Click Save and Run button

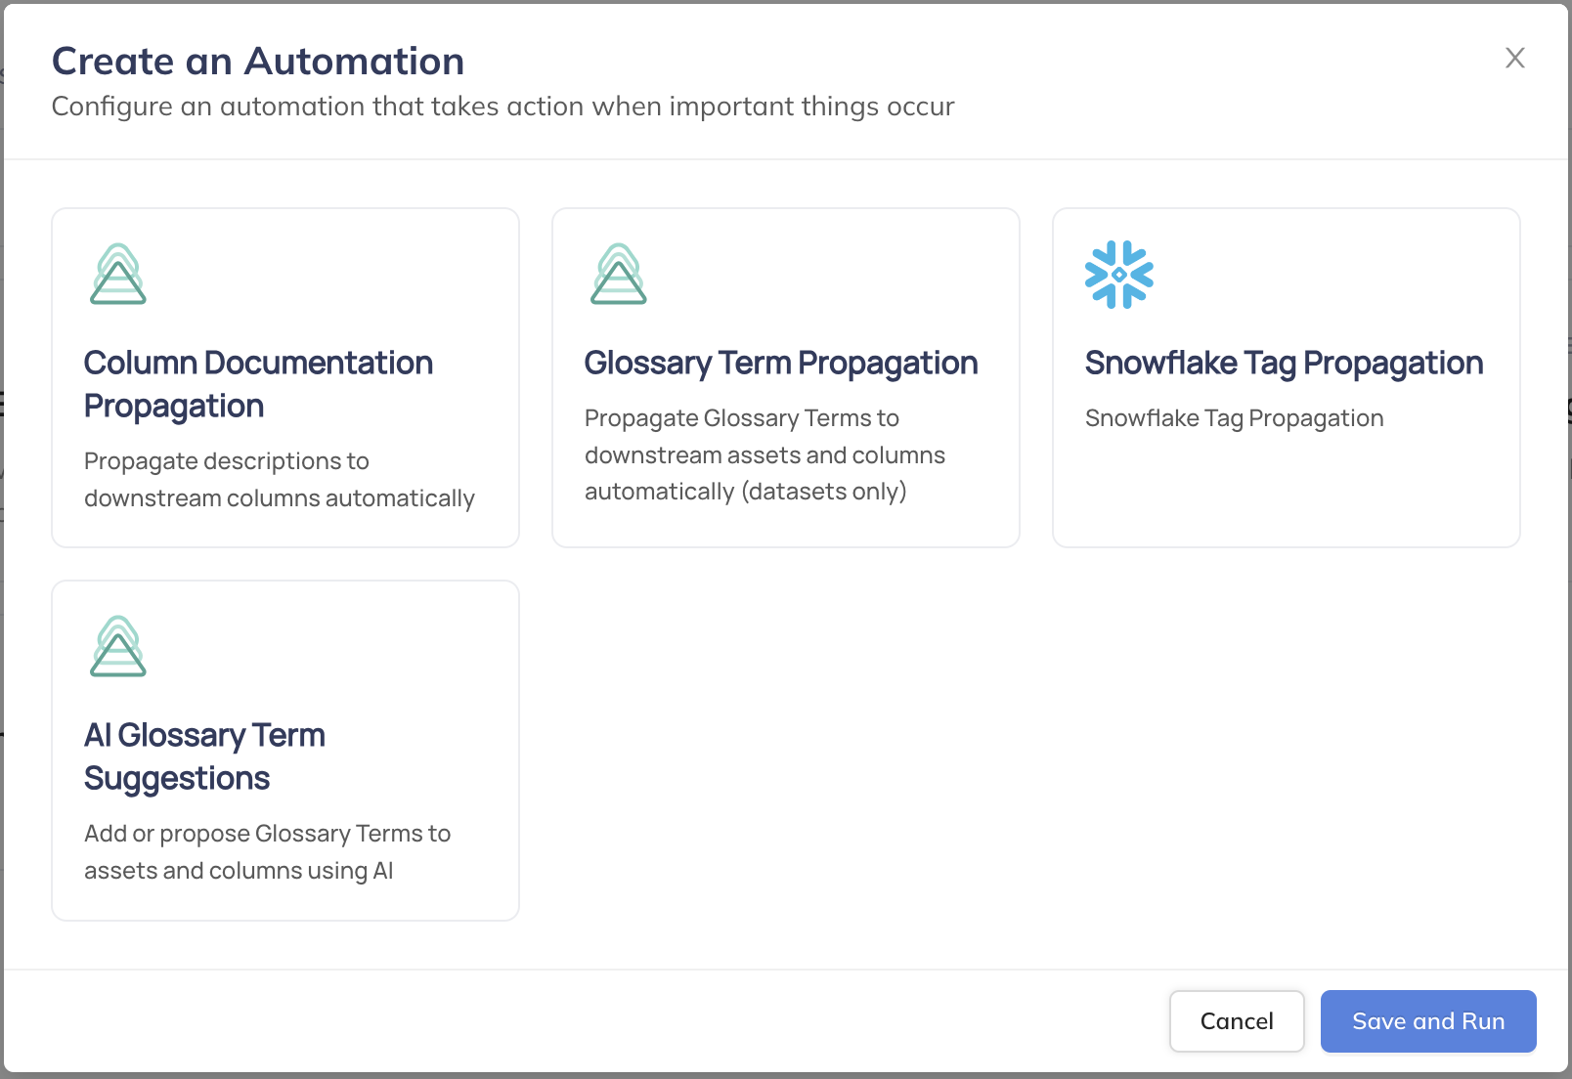pos(1428,1021)
